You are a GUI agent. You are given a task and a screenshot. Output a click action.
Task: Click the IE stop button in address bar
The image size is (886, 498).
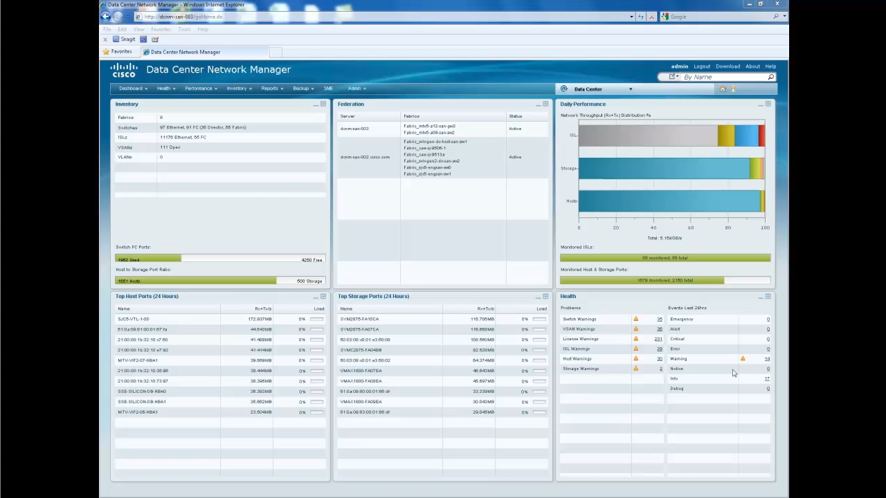[651, 17]
